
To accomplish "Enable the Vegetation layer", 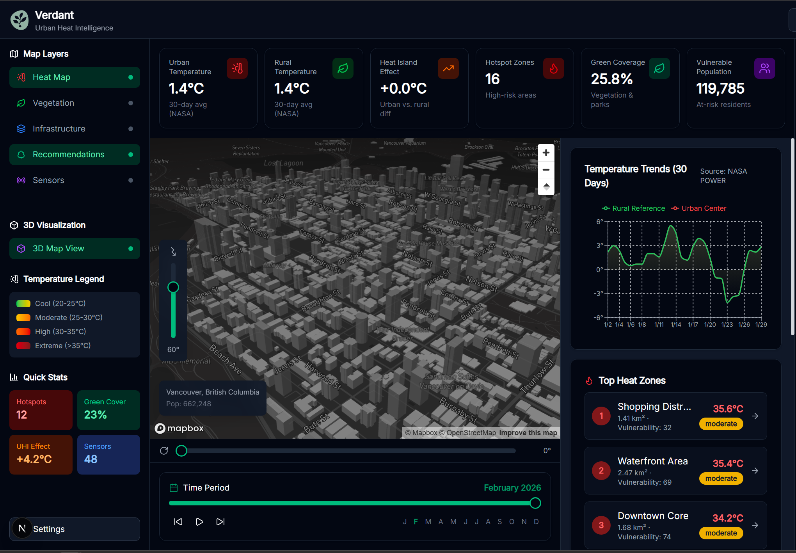I will point(75,103).
